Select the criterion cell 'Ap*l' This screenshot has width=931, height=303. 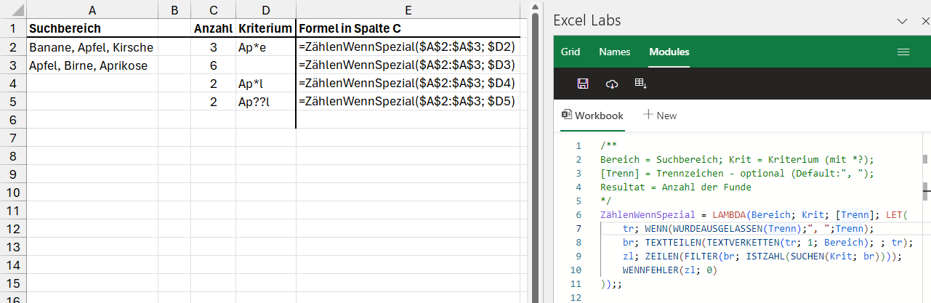[x=265, y=84]
